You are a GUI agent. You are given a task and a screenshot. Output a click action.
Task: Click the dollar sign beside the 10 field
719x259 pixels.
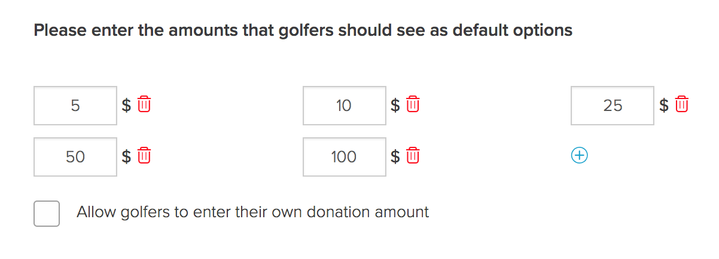tap(395, 106)
